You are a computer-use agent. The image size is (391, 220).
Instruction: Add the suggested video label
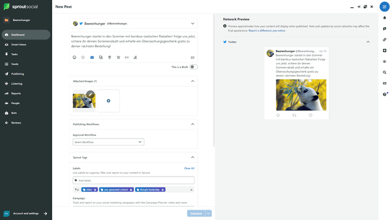click(x=90, y=190)
